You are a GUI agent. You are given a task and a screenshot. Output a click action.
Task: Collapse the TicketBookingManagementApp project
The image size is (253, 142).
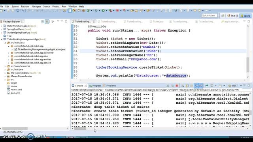[x=2, y=39]
